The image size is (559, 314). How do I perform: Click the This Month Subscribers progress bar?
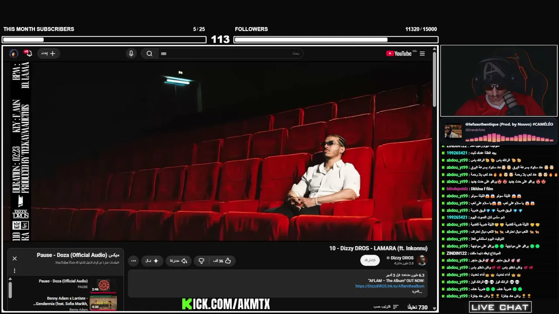104,40
